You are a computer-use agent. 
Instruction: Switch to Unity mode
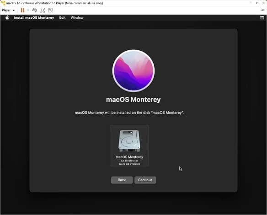pos(50,10)
